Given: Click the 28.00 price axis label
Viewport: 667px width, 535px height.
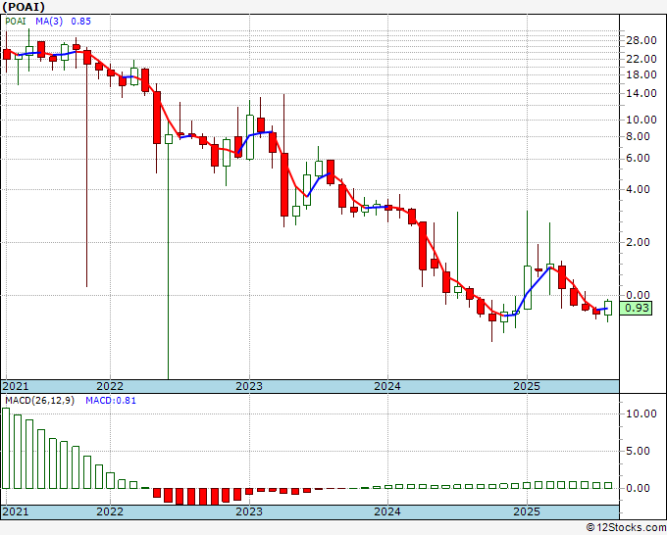Looking at the screenshot, I should point(641,40).
